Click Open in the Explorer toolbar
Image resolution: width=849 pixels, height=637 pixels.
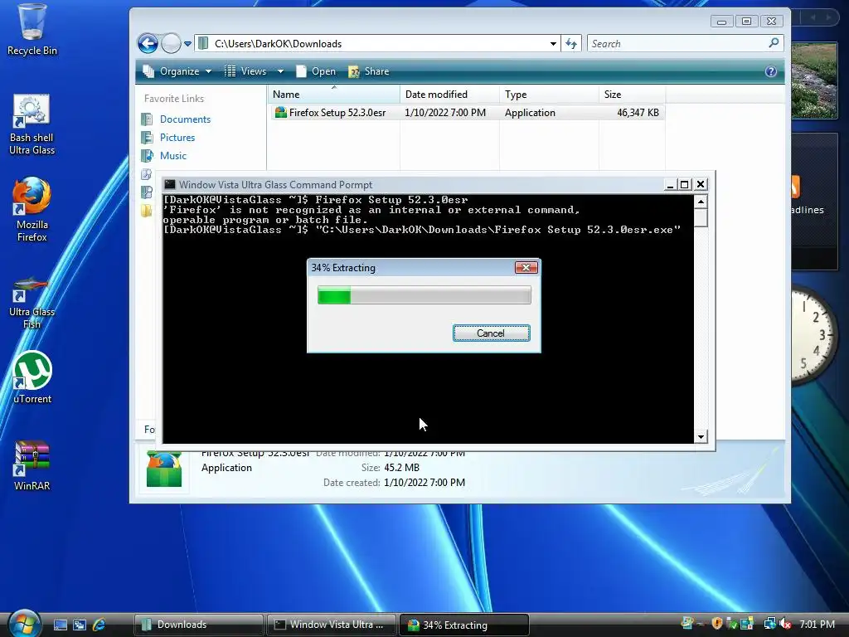coord(316,71)
